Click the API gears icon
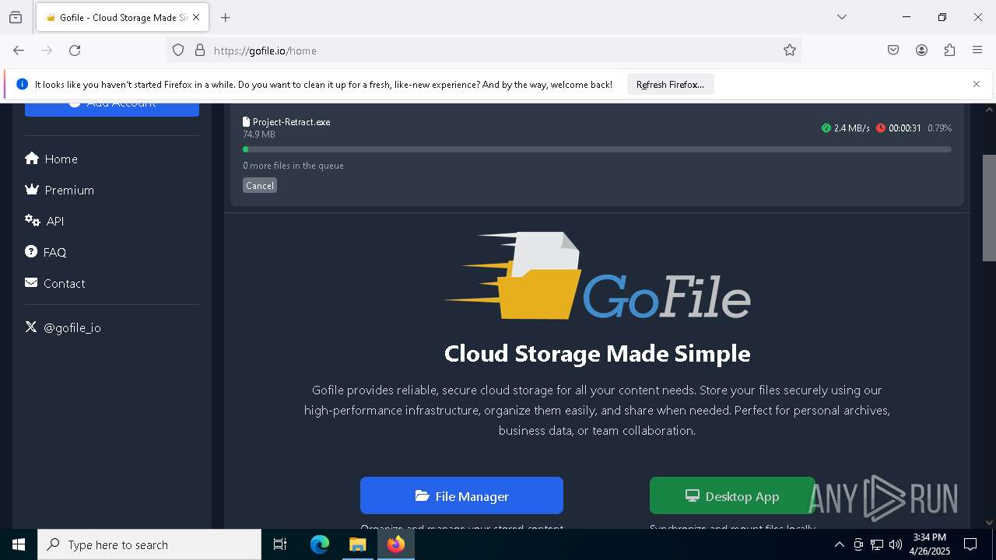Viewport: 996px width, 560px height. (x=32, y=221)
